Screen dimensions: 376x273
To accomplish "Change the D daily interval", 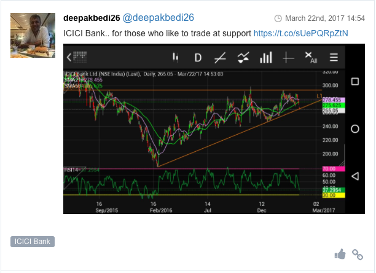I will 198,58.
